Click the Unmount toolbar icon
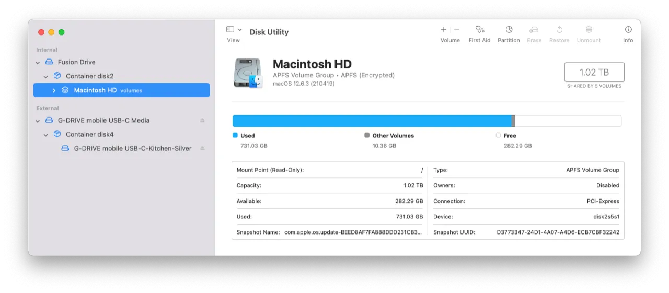Screen dimensions: 669x293 589,30
